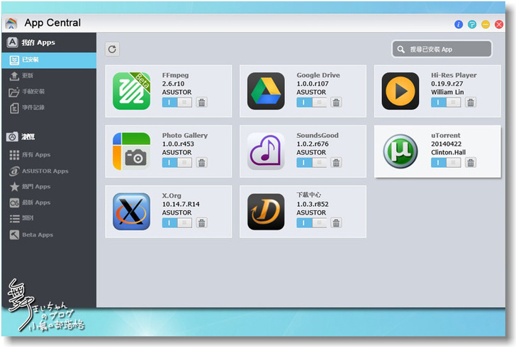Click the App Central logo icon
516x347 pixels.
coord(11,23)
